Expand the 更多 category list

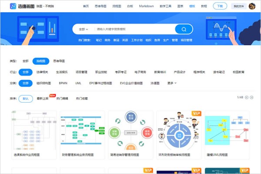(x=172, y=83)
